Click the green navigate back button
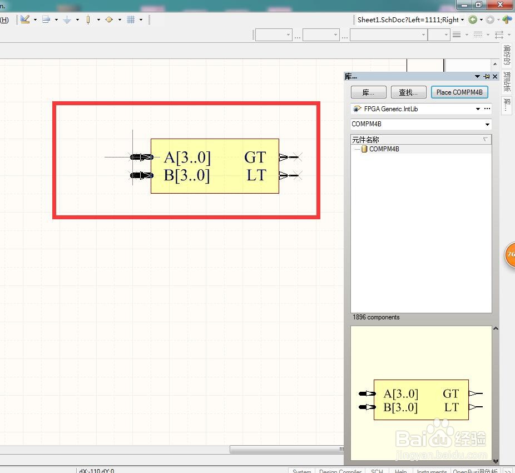515x473 pixels. 473,19
